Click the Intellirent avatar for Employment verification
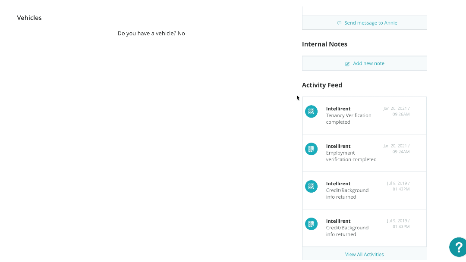This screenshot has height=262, width=466. coord(311,149)
